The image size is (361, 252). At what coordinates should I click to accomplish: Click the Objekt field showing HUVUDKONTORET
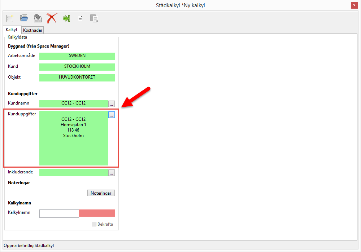(x=77, y=78)
